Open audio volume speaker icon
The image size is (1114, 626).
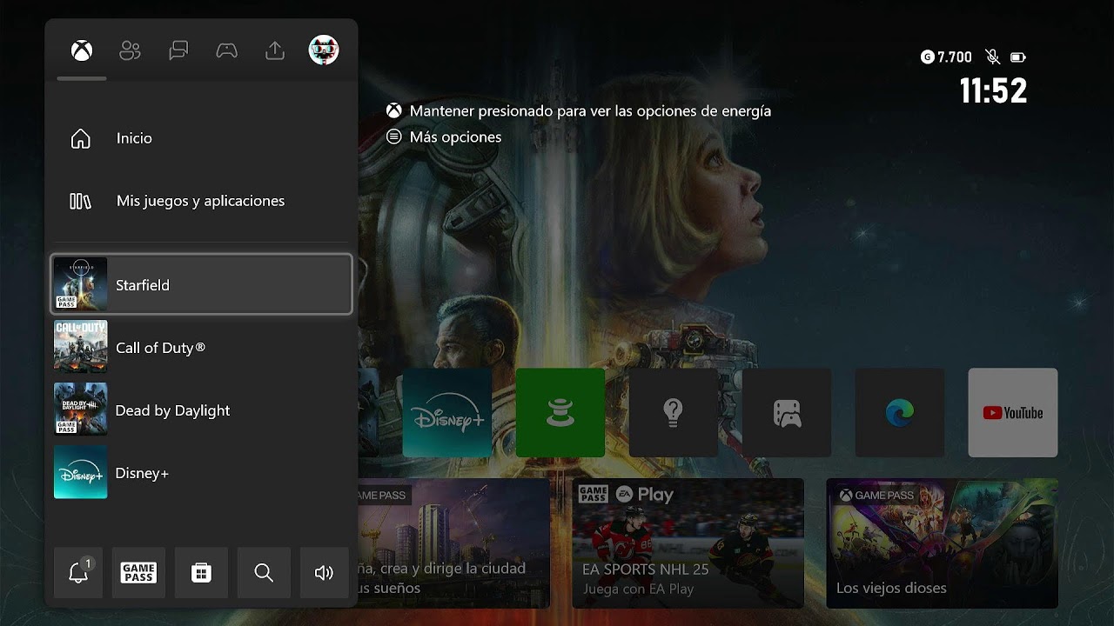324,572
